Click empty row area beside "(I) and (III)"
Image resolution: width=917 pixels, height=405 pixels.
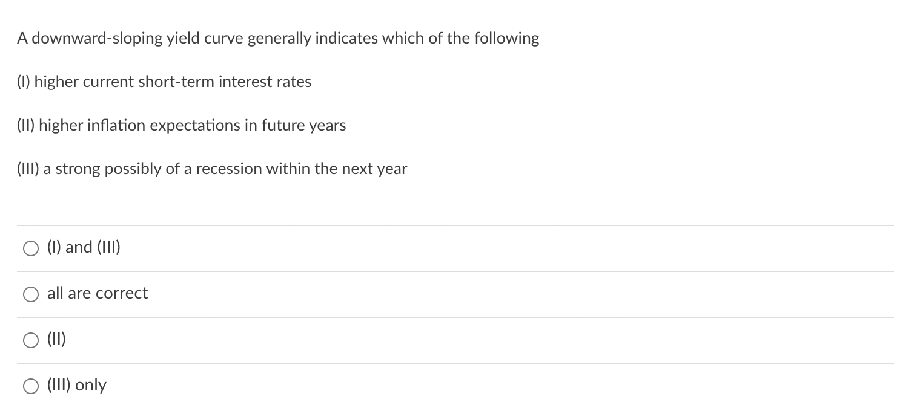(508, 248)
